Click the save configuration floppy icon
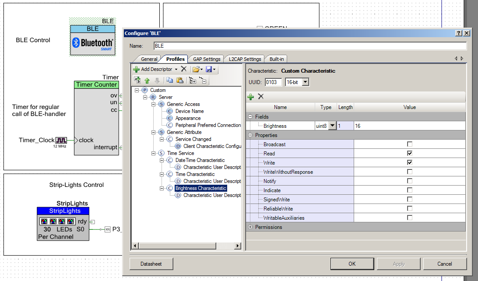This screenshot has width=478, height=281. click(209, 70)
